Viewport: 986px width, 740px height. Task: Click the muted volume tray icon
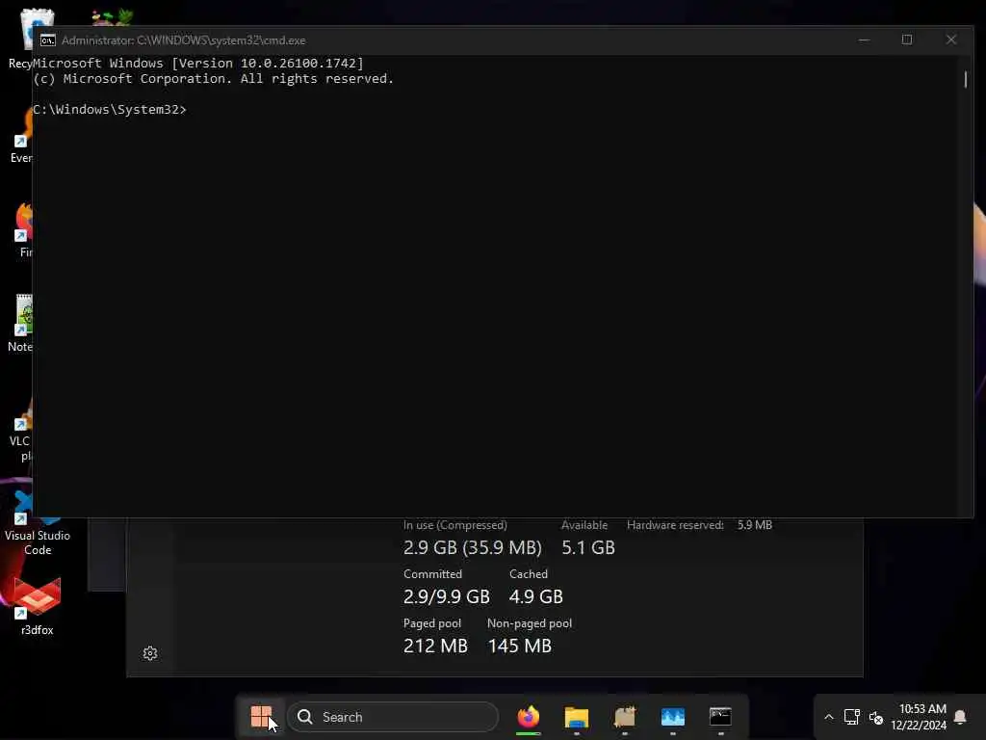(876, 717)
